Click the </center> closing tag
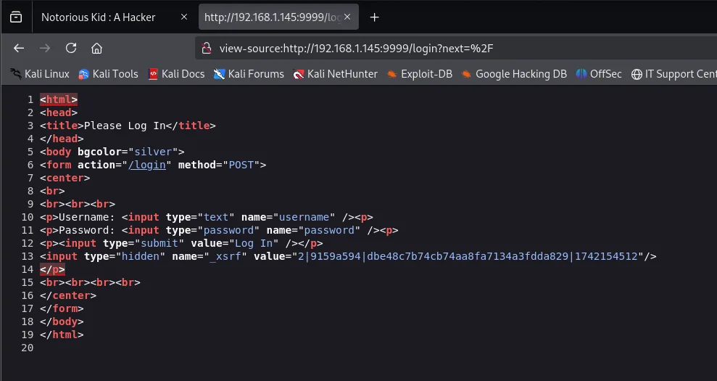717x381 pixels. tap(68, 295)
